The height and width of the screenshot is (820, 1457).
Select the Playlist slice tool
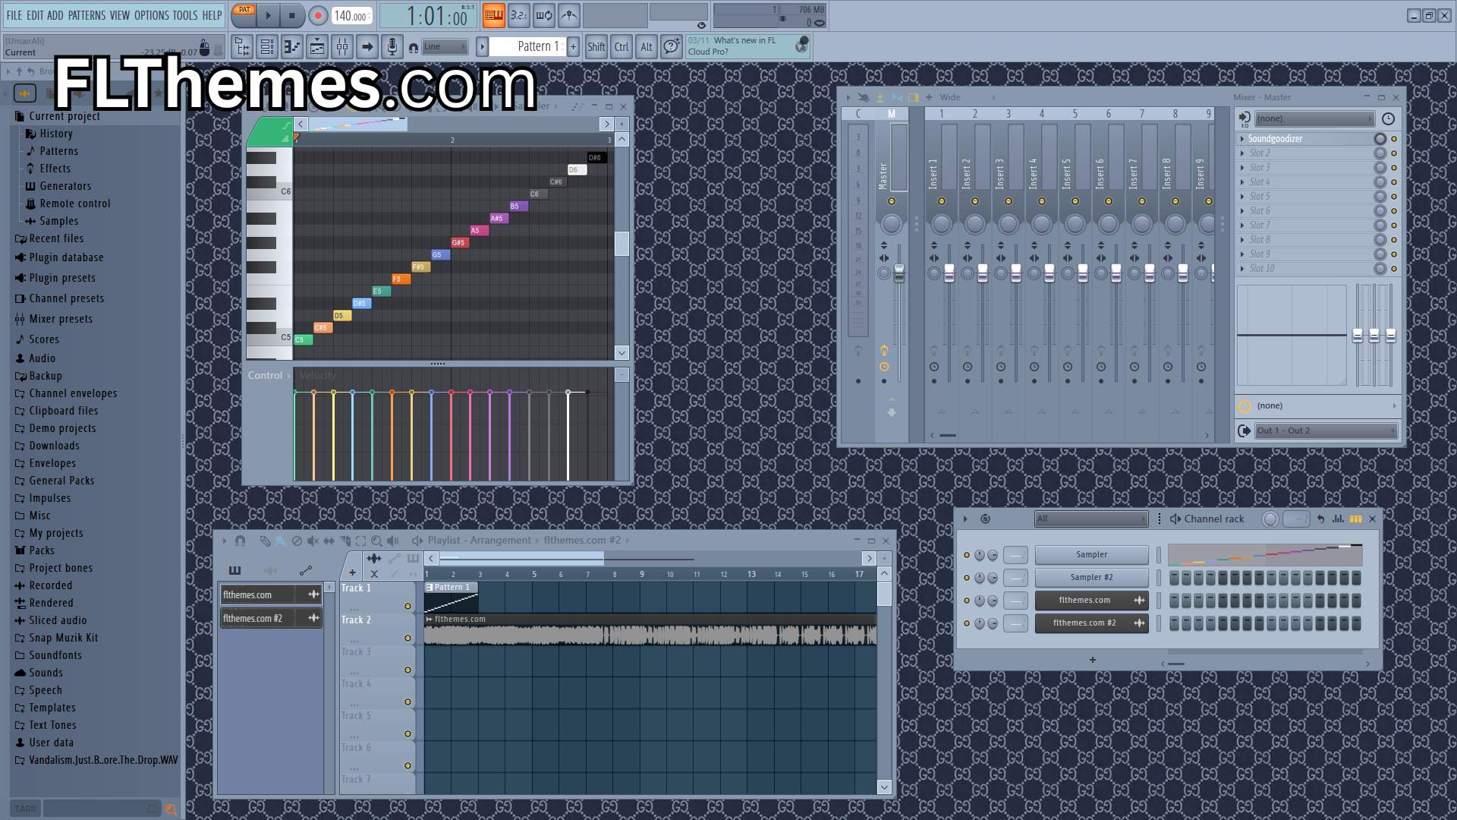coord(345,541)
